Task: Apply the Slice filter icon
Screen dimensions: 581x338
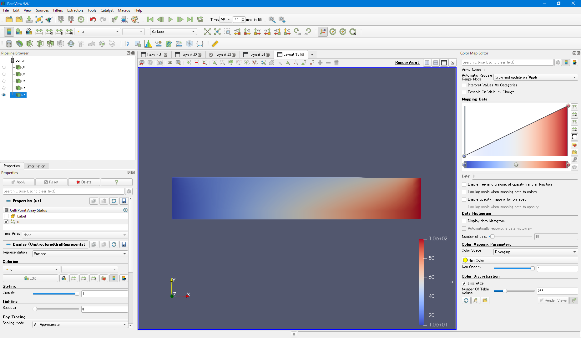Action: [40, 44]
